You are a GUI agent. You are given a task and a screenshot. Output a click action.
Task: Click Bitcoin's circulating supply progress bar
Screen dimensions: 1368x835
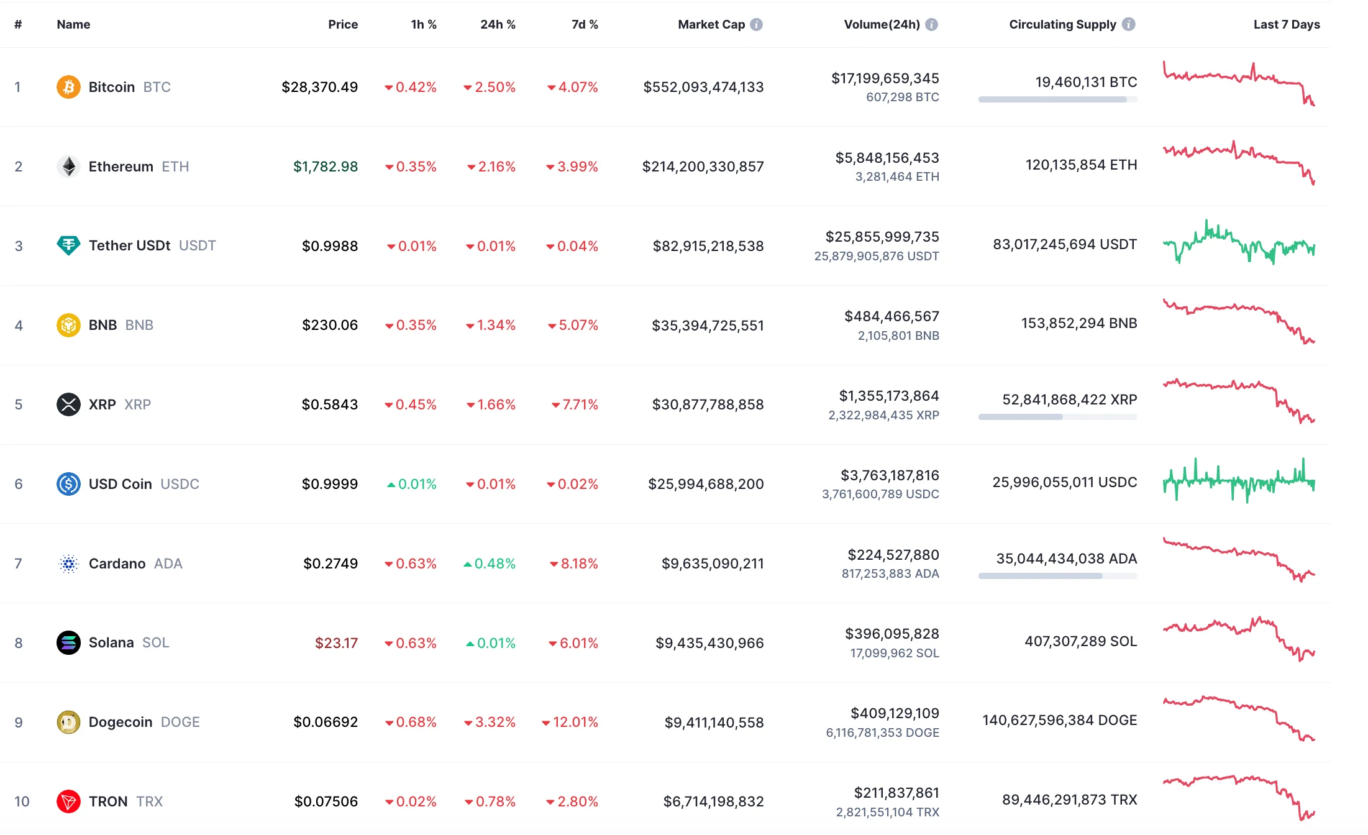[1057, 98]
